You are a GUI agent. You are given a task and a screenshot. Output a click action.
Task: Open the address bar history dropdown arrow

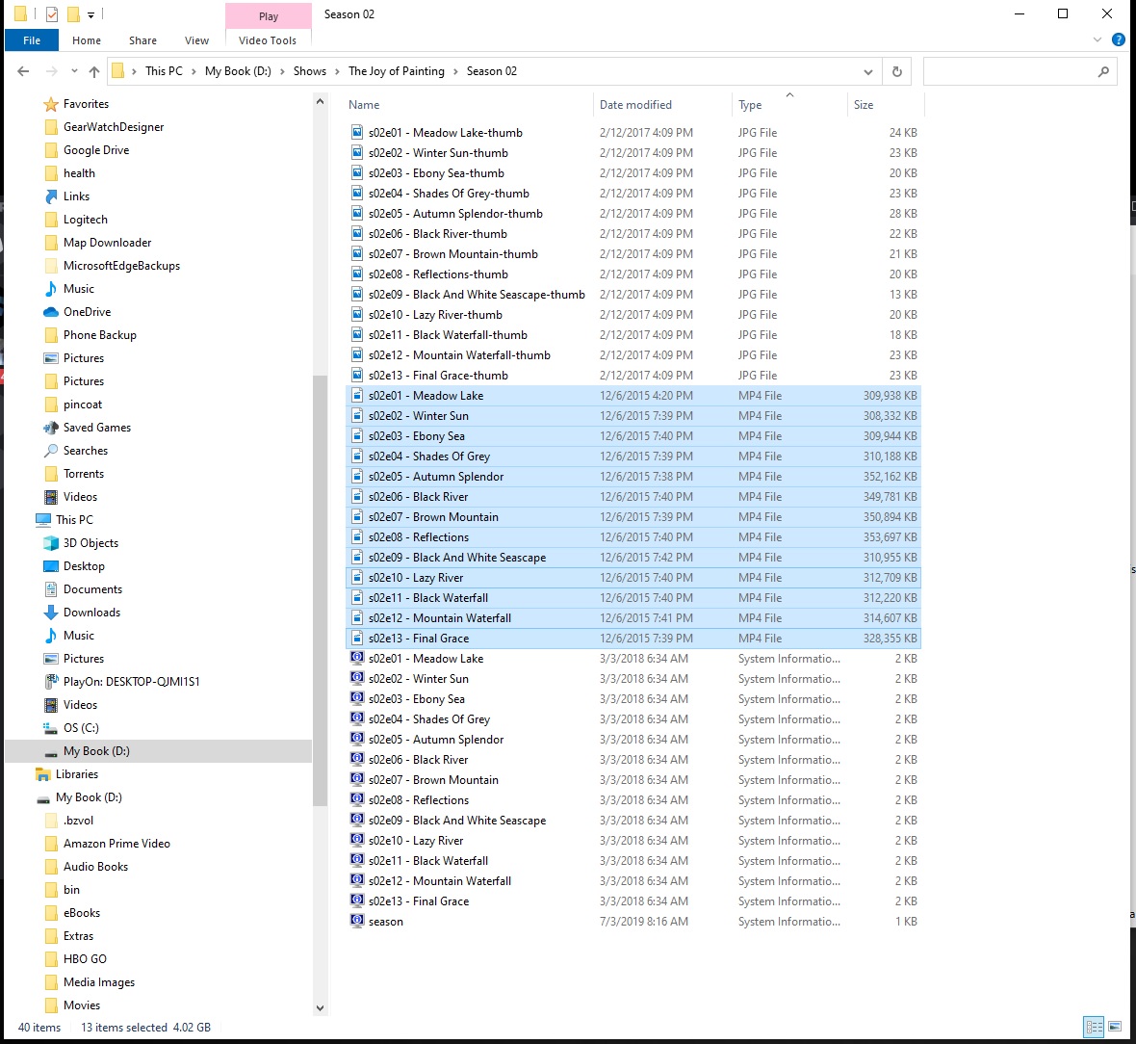tap(868, 70)
